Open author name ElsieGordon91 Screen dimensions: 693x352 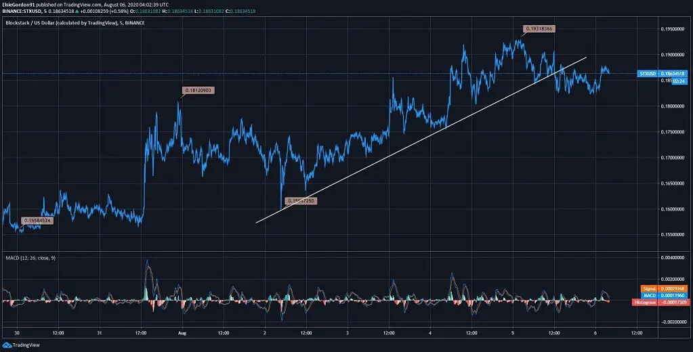point(18,5)
